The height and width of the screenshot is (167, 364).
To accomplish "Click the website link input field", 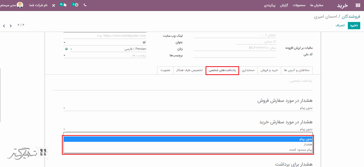I will (x=105, y=36).
